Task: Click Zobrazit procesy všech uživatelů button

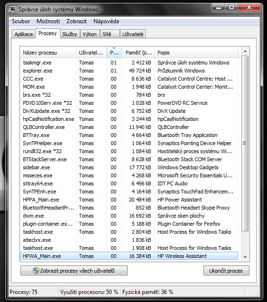Action: click(74, 271)
